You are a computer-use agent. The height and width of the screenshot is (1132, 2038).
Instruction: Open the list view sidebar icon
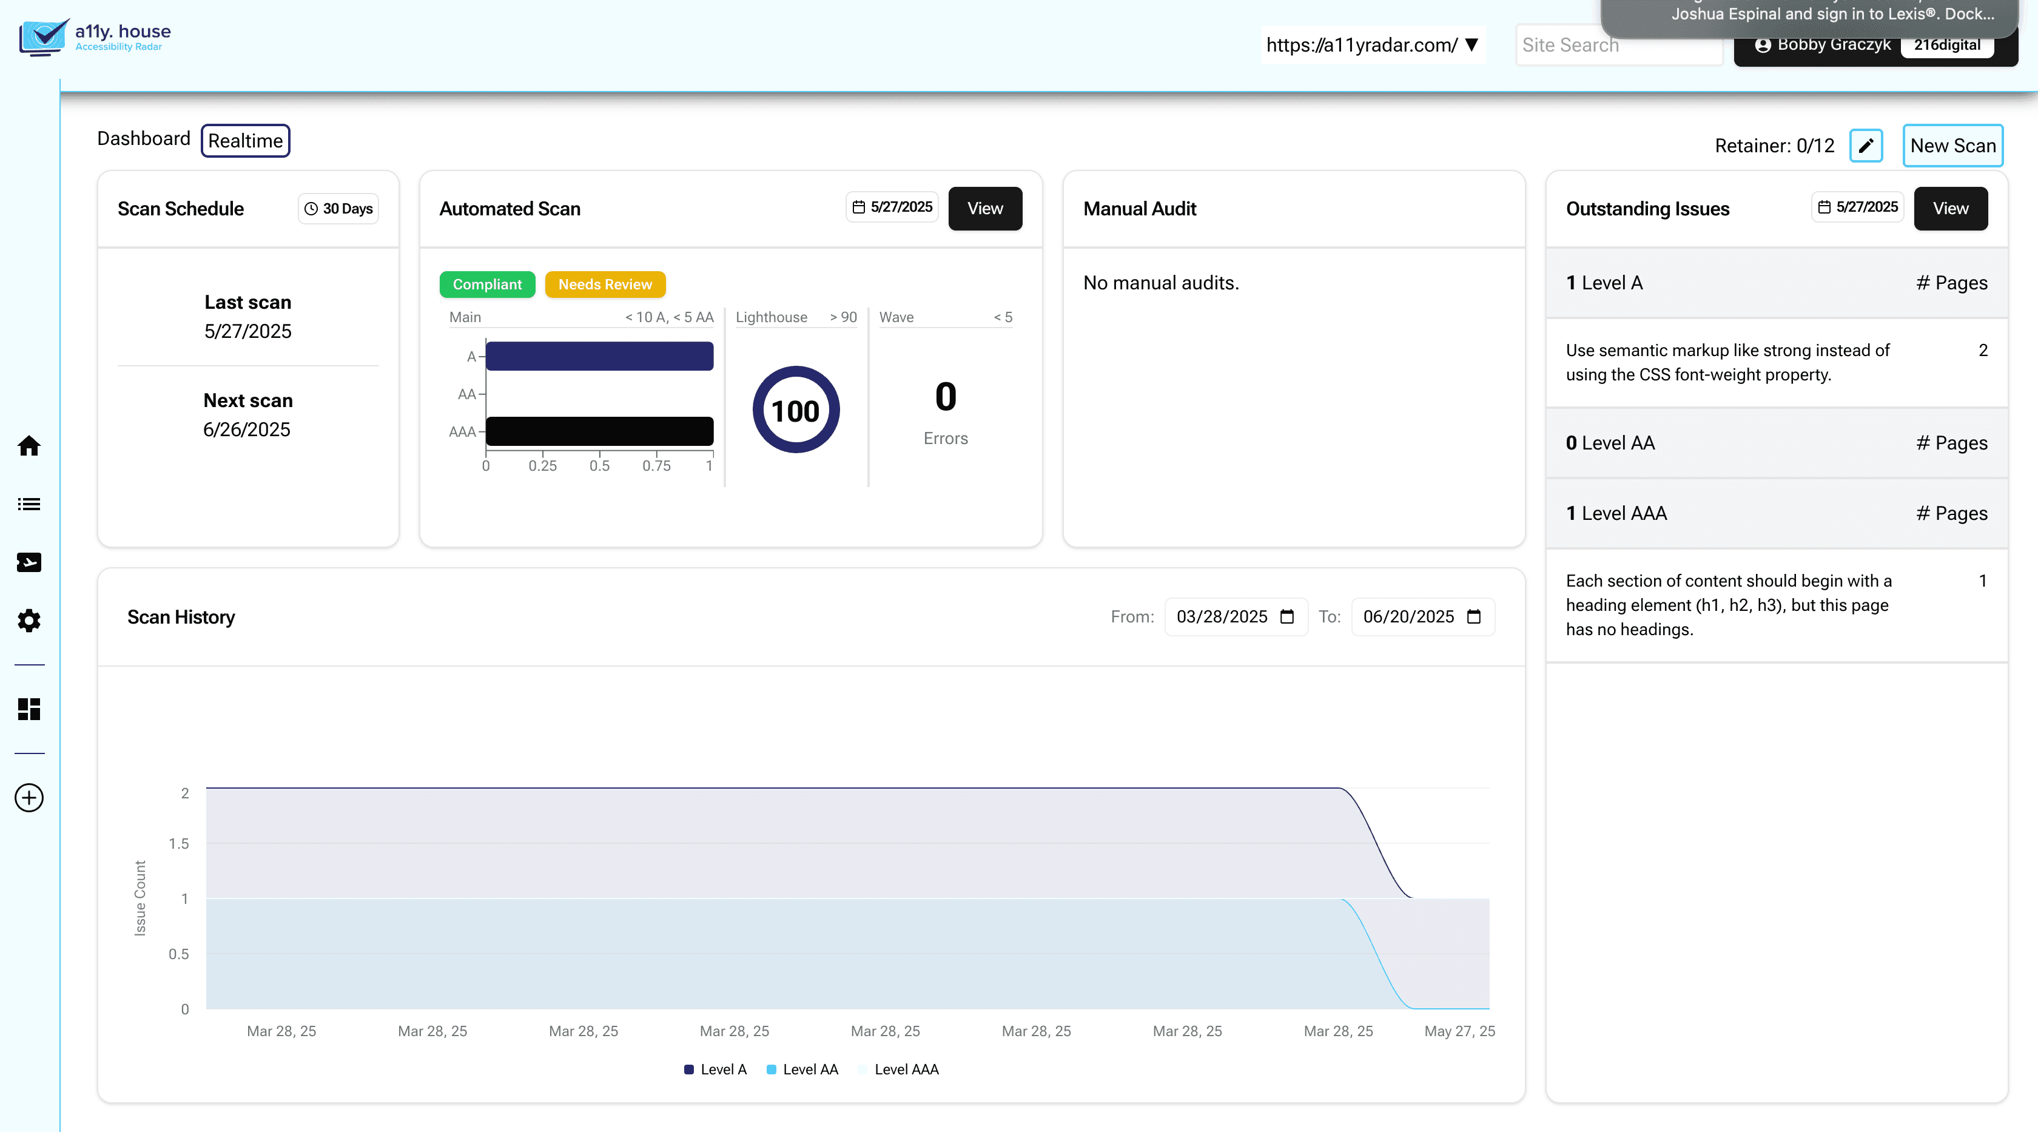tap(29, 504)
